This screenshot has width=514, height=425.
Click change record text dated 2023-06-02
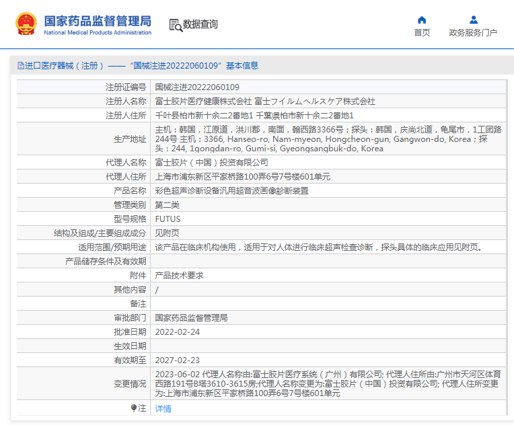coord(328,383)
